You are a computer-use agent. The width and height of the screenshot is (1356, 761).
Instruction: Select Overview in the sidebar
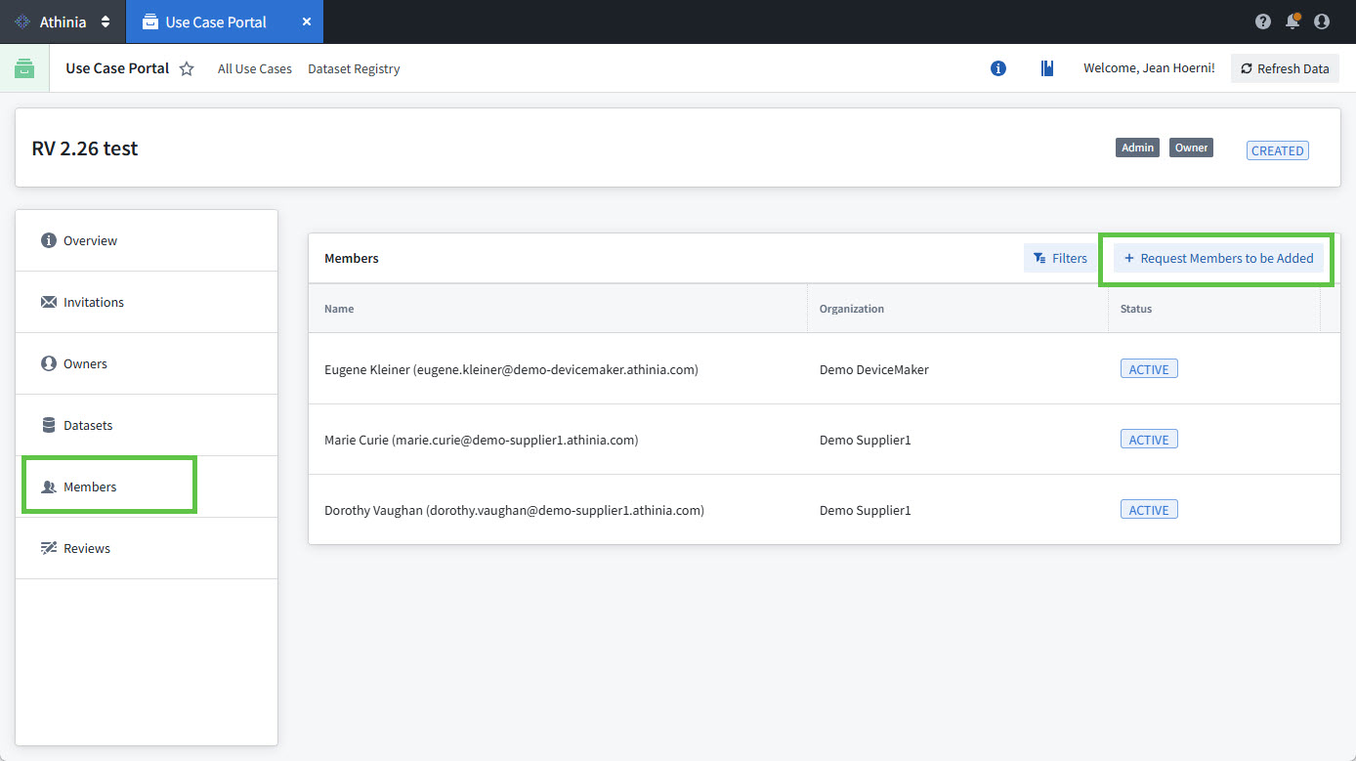click(90, 240)
